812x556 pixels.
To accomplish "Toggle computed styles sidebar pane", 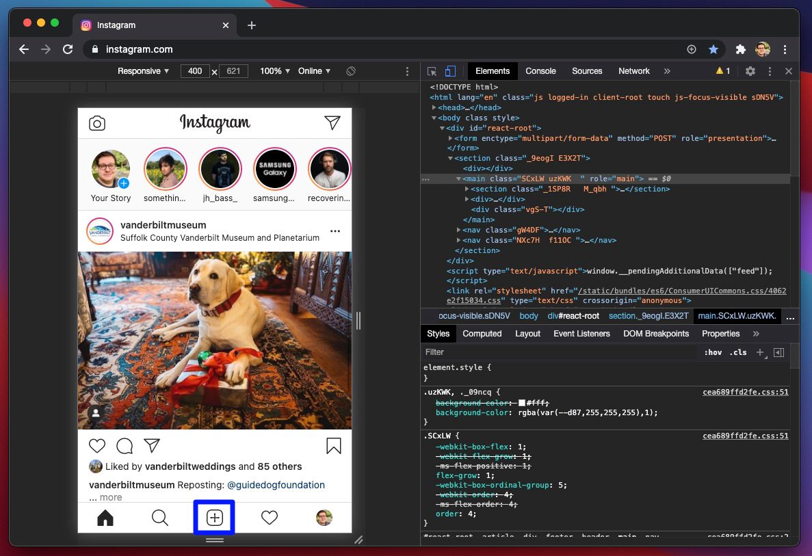I will click(x=779, y=352).
